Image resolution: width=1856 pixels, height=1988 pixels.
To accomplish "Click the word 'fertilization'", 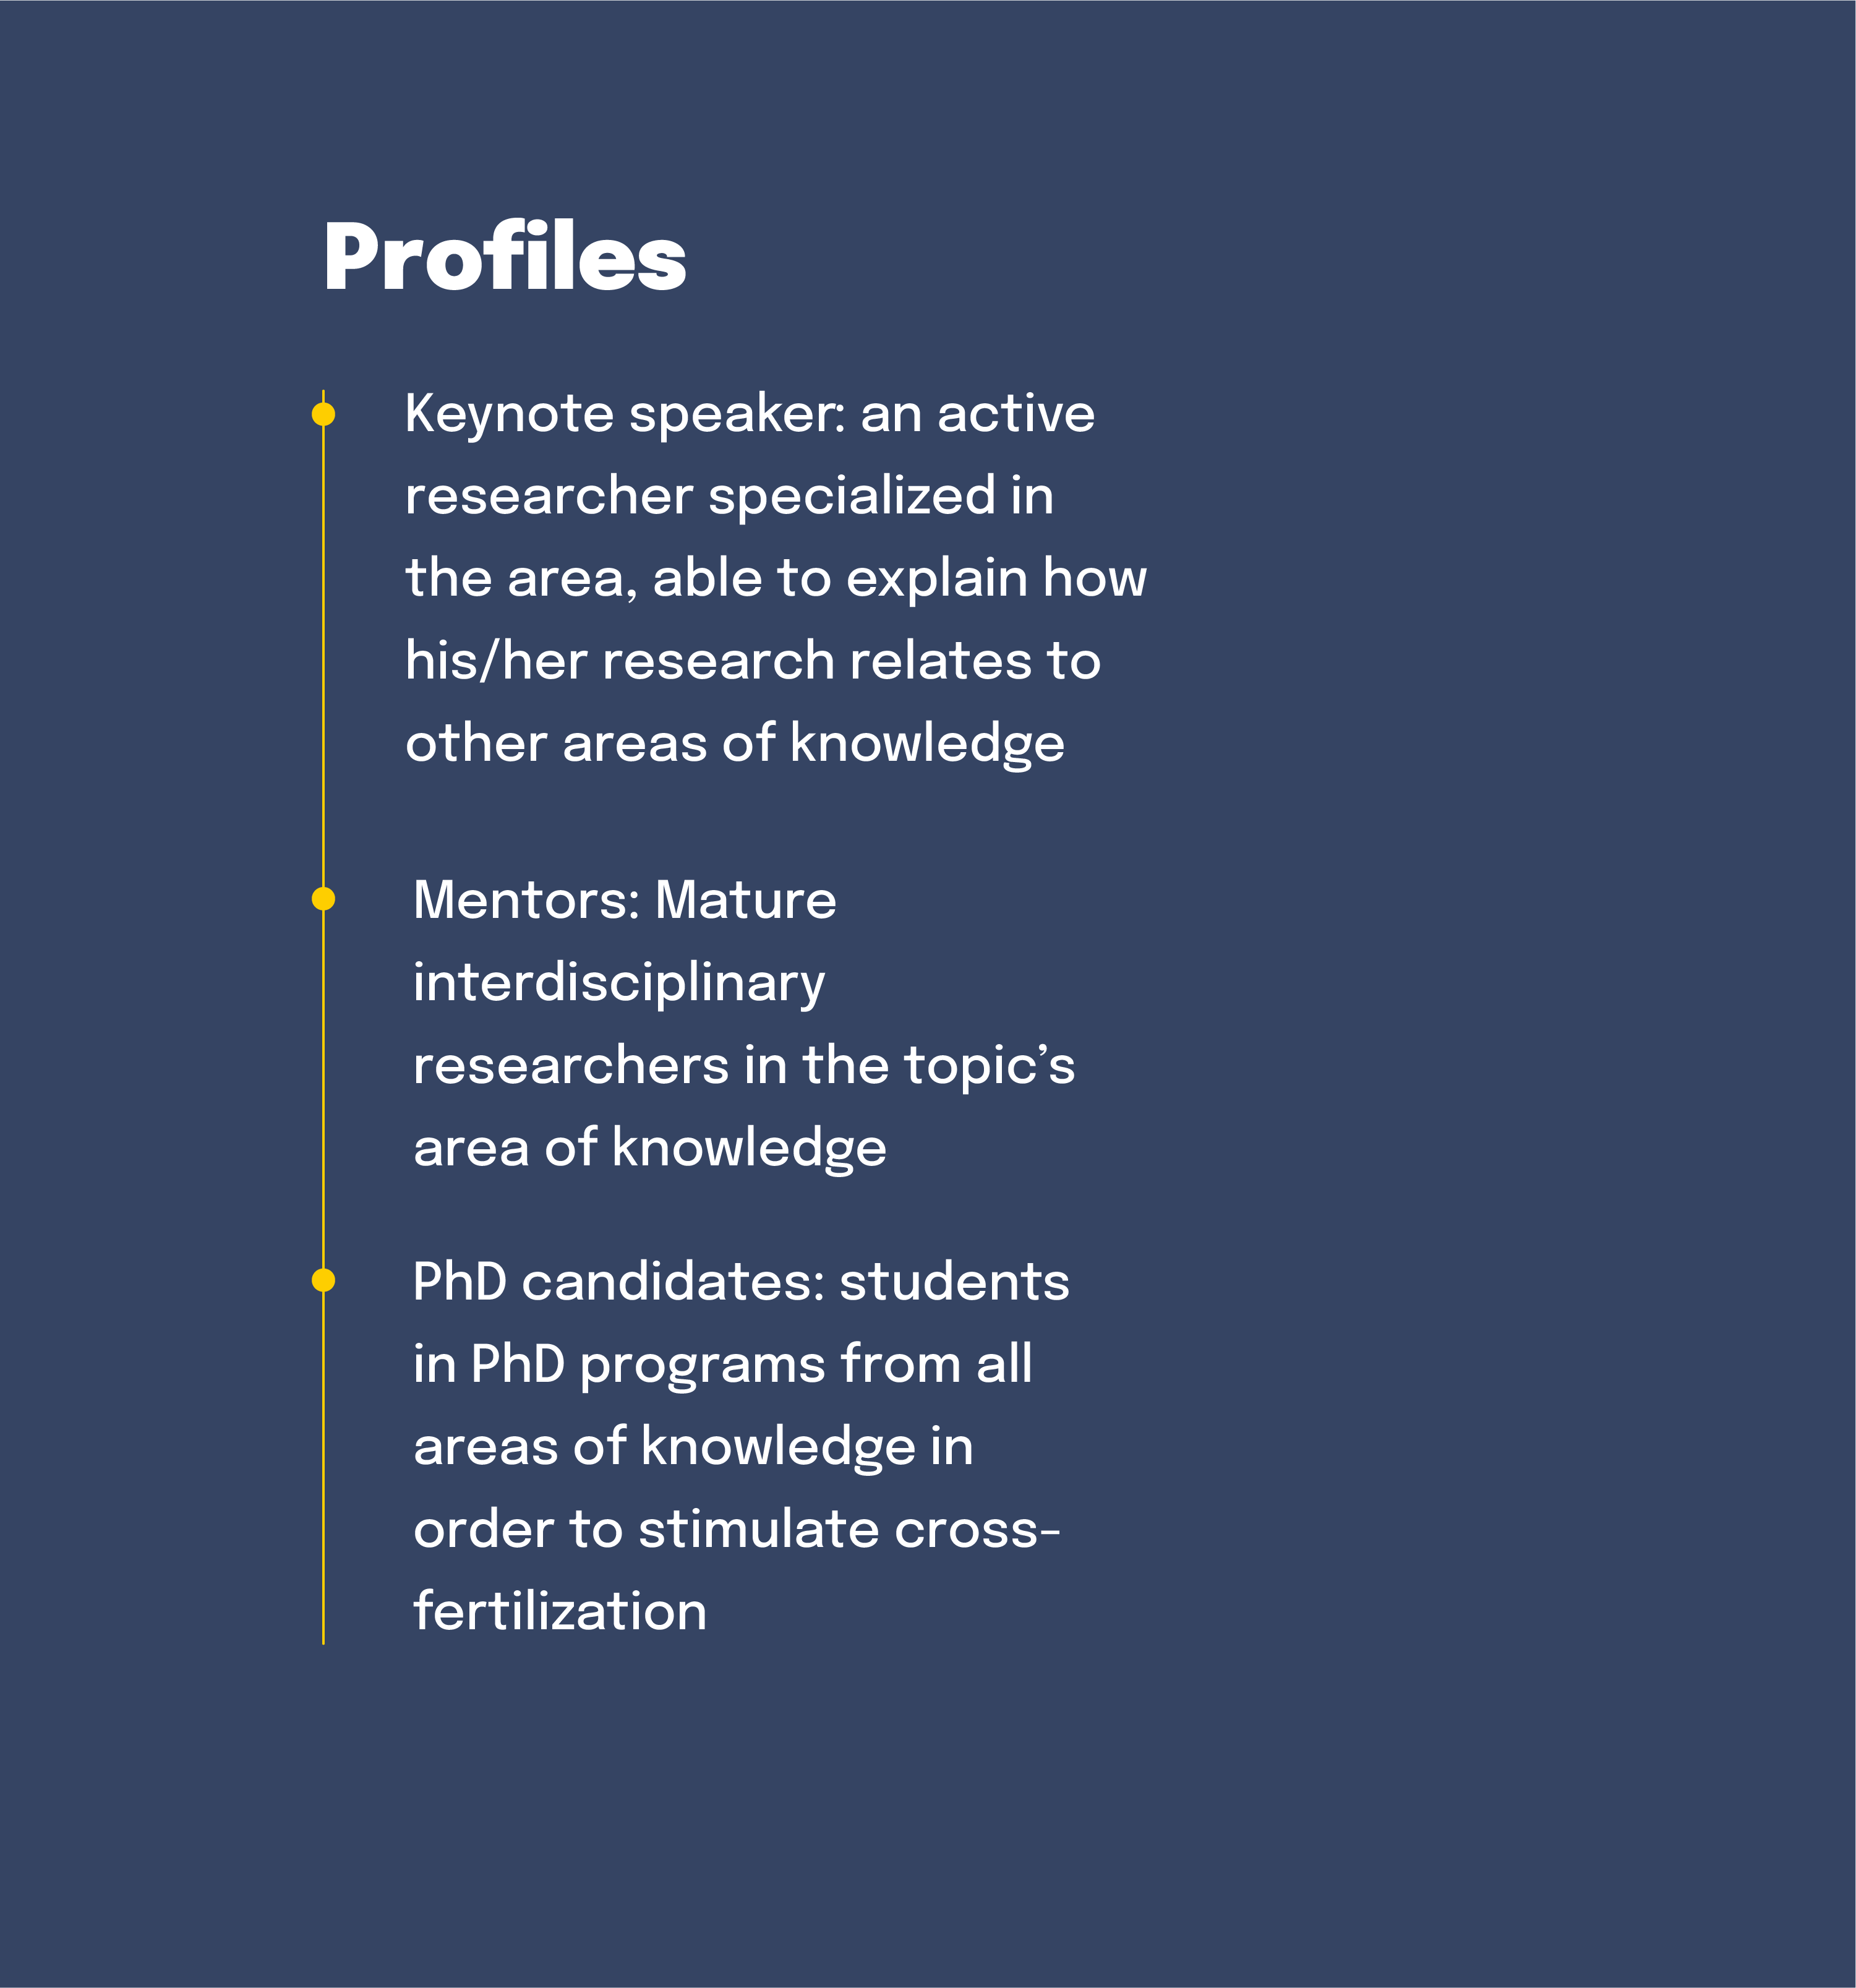I will click(x=560, y=1612).
